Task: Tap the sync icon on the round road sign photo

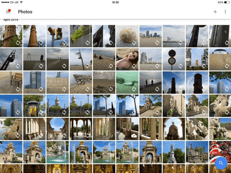Action: [180, 66]
